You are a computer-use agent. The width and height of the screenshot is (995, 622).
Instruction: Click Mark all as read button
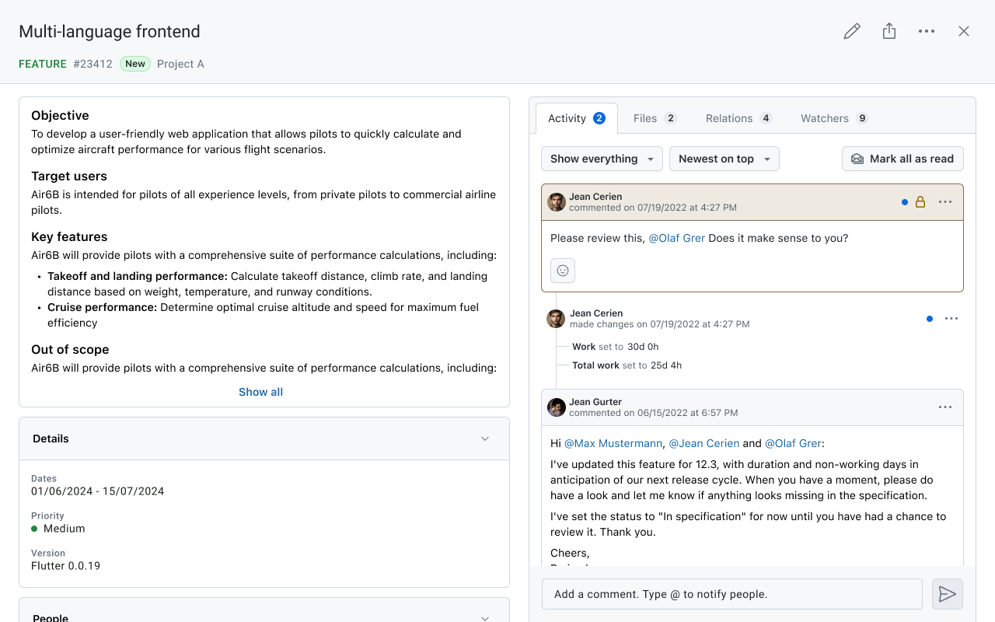pos(902,159)
